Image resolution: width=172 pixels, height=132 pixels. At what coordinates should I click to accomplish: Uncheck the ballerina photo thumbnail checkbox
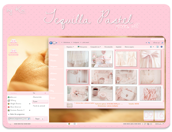(x=67, y=70)
